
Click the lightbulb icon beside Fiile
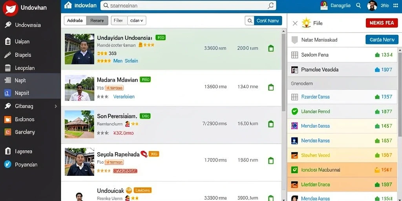tap(306, 23)
